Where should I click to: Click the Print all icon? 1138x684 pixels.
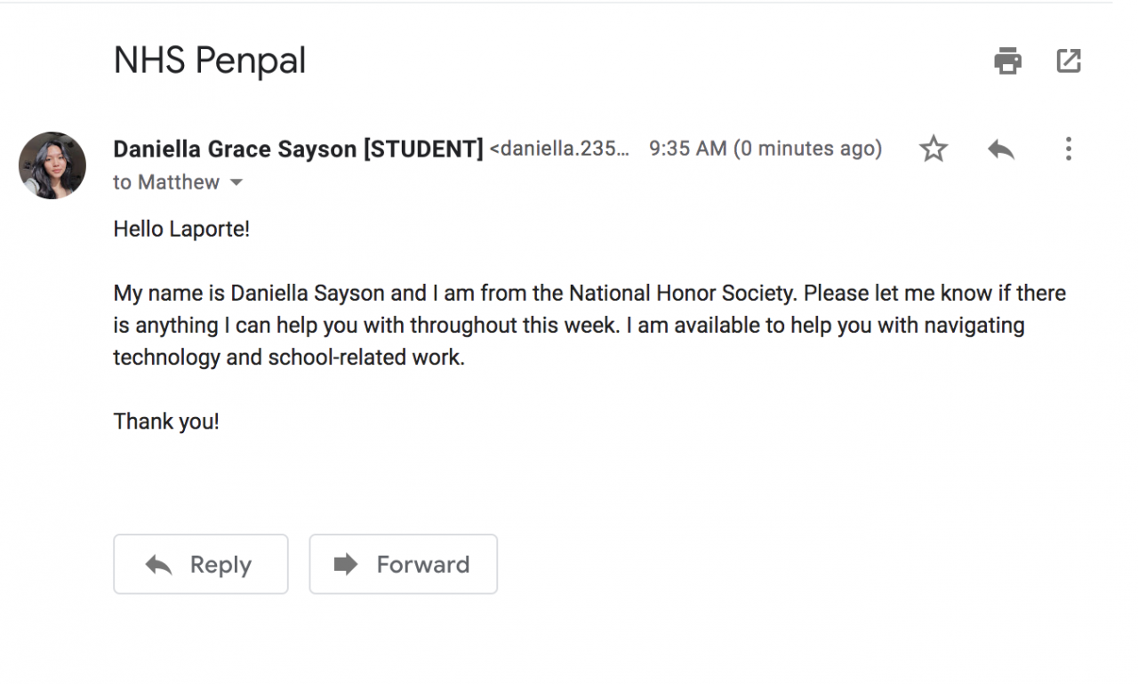[1007, 61]
